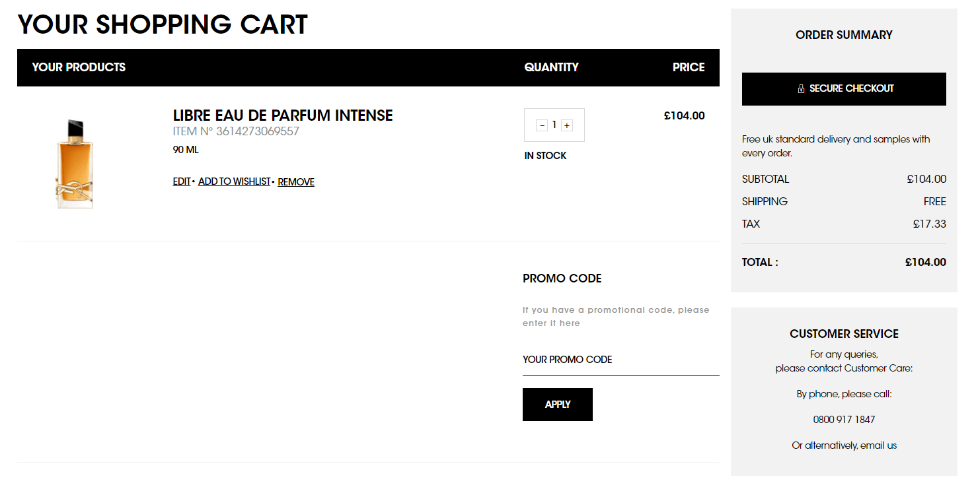Click the lock icon on Secure Checkout
This screenshot has height=489, width=976.
pos(801,88)
